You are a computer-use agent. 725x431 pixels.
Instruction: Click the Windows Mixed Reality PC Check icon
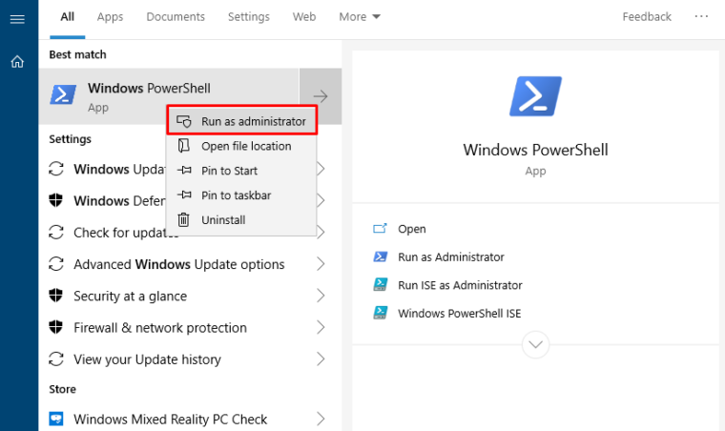click(56, 419)
